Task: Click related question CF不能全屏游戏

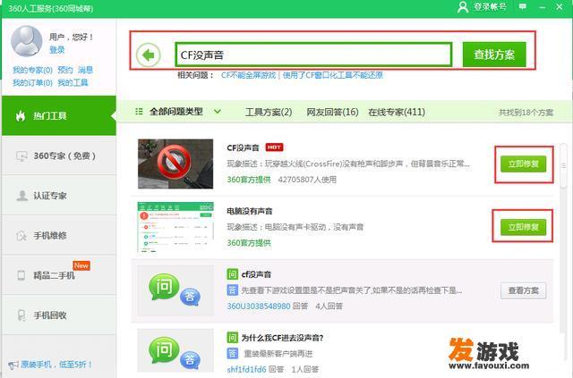Action: click(x=249, y=75)
